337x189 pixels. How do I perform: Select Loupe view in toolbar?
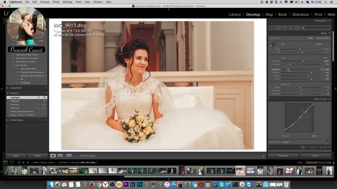pyautogui.click(x=53, y=156)
